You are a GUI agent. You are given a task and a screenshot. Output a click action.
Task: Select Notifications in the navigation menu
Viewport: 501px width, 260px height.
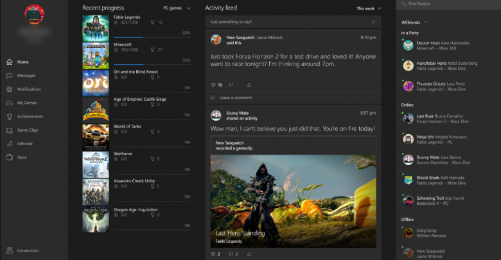29,89
